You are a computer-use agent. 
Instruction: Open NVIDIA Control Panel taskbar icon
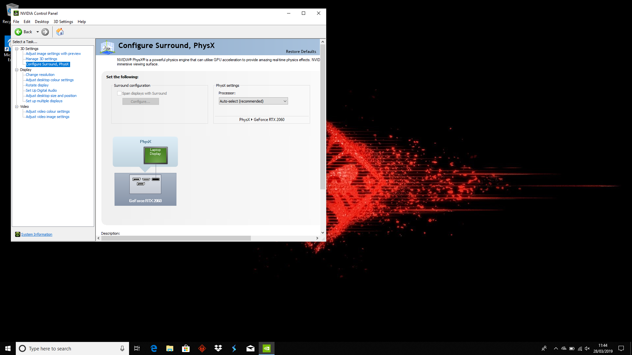[x=267, y=348]
